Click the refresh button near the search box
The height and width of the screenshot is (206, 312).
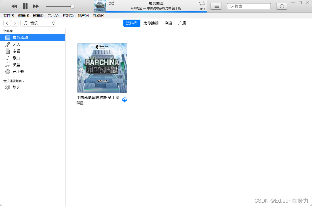click(x=281, y=6)
